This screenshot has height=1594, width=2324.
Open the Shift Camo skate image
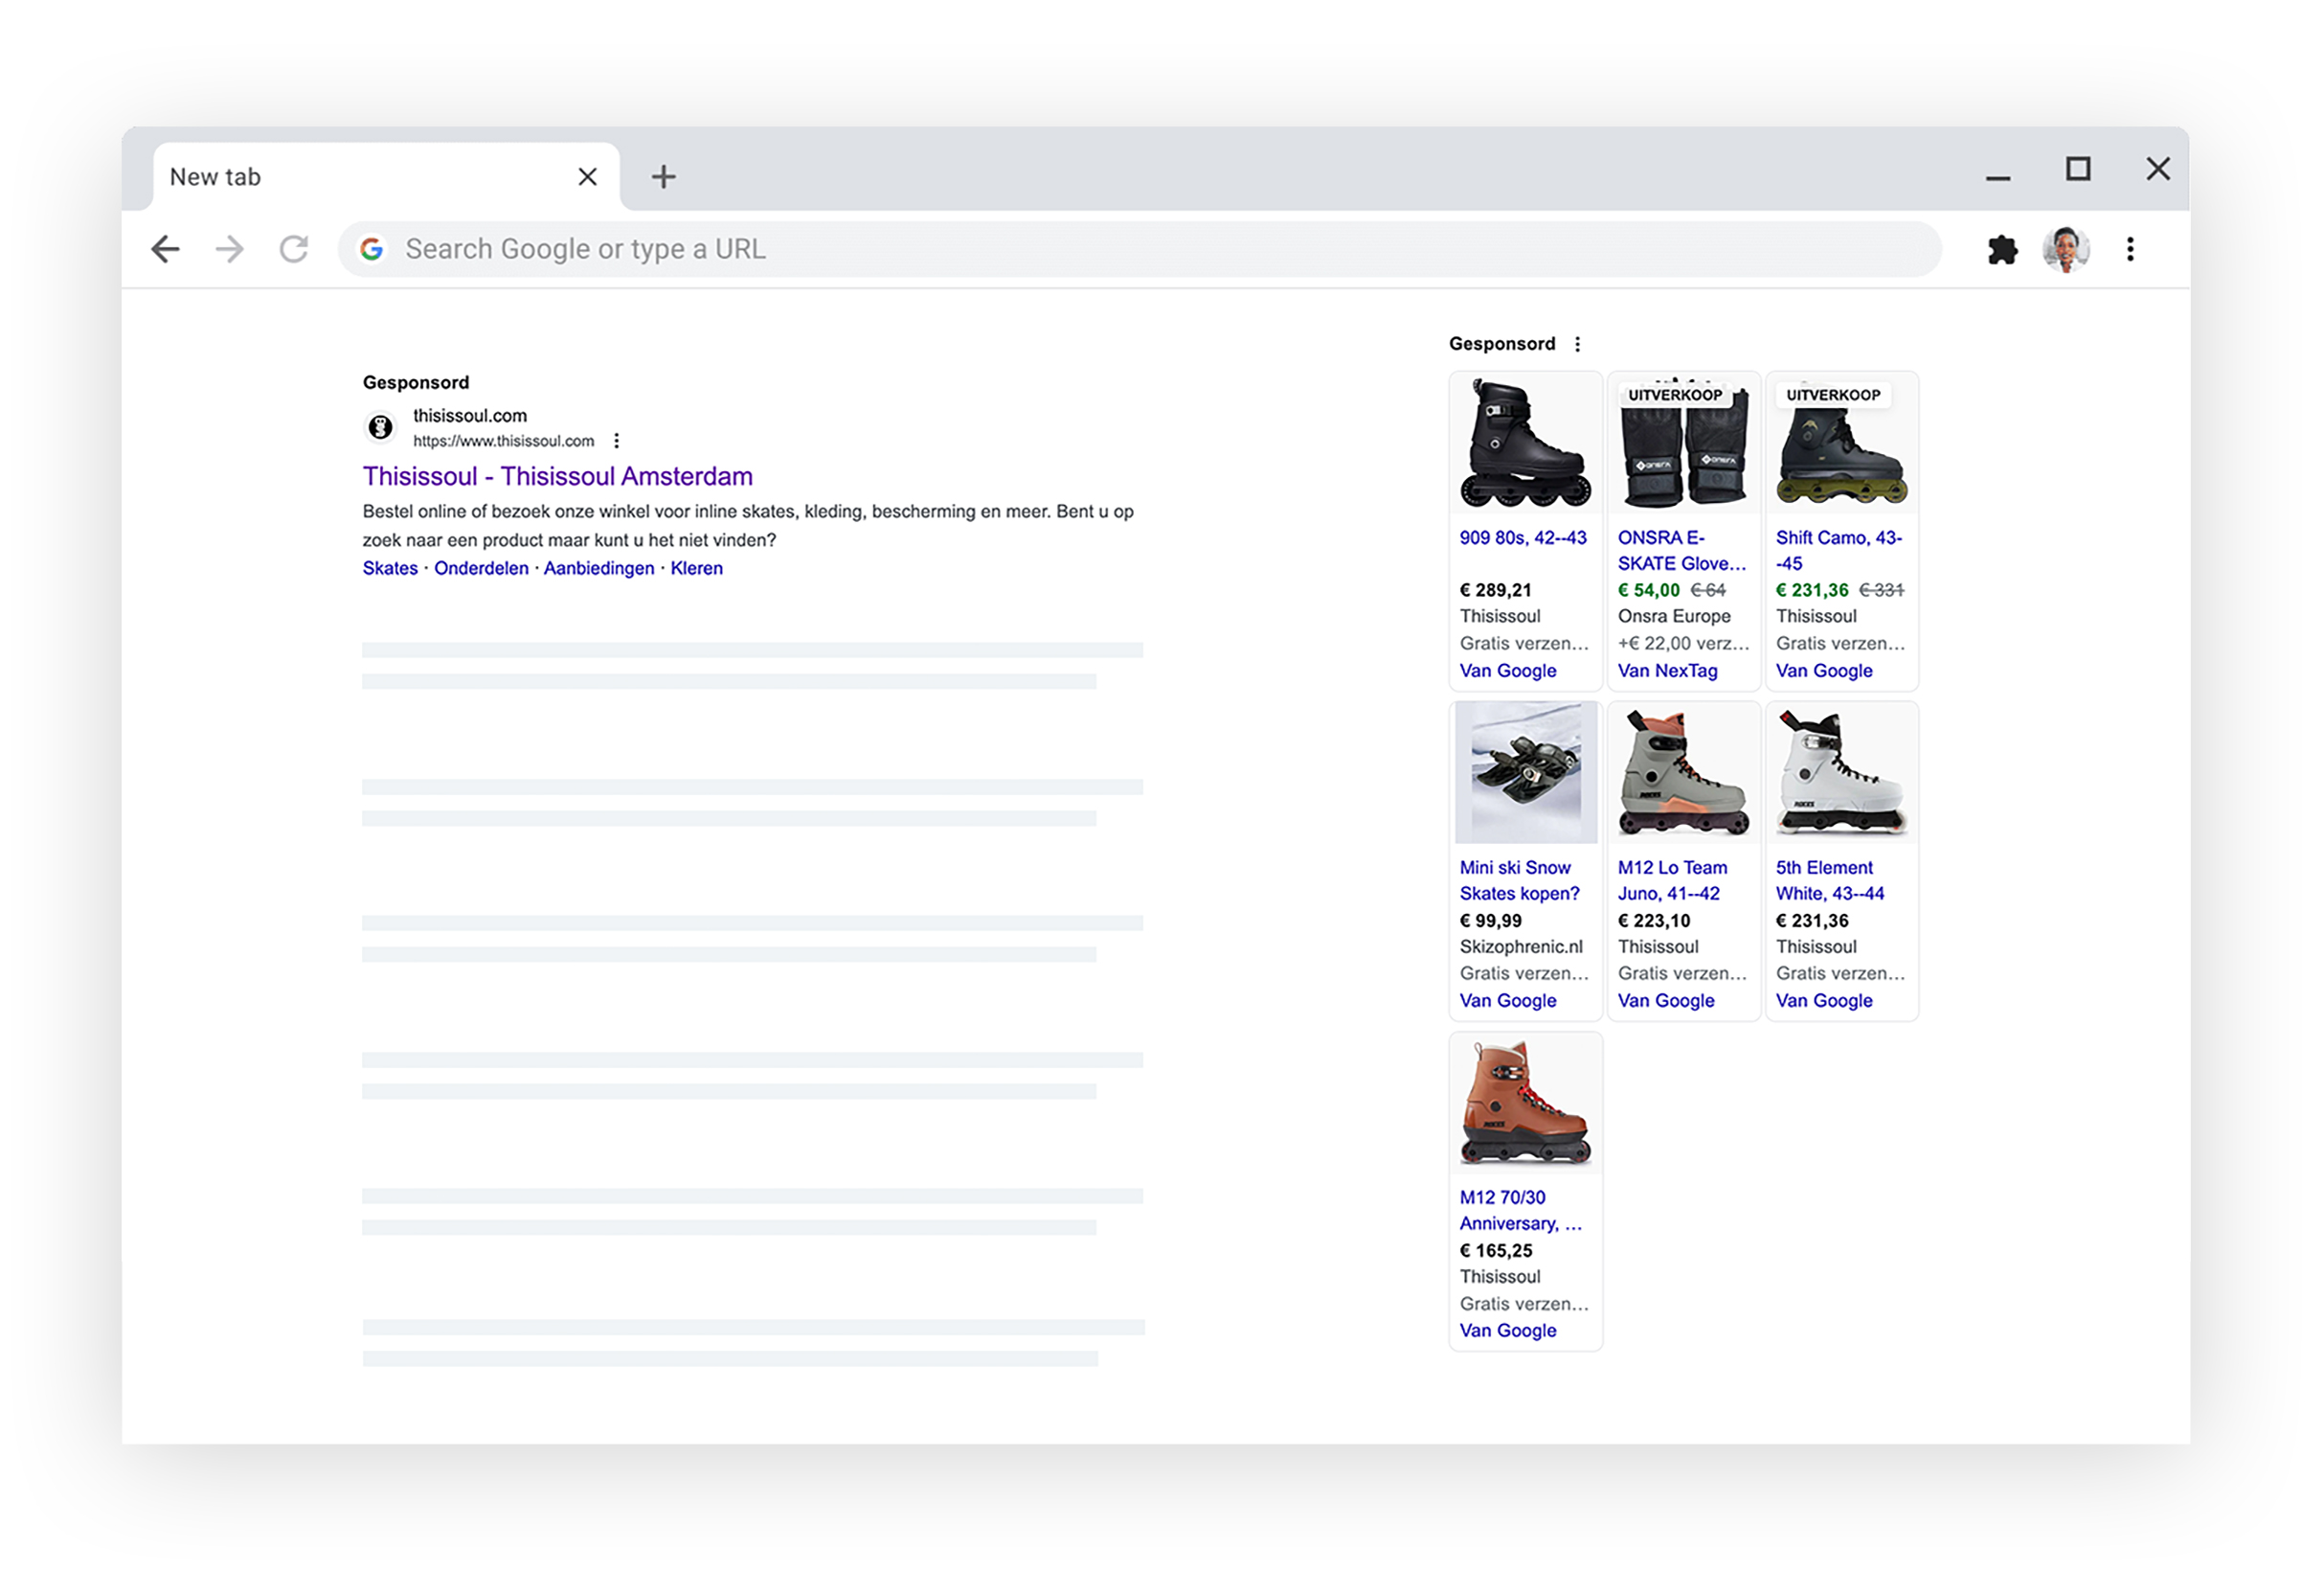click(1841, 444)
